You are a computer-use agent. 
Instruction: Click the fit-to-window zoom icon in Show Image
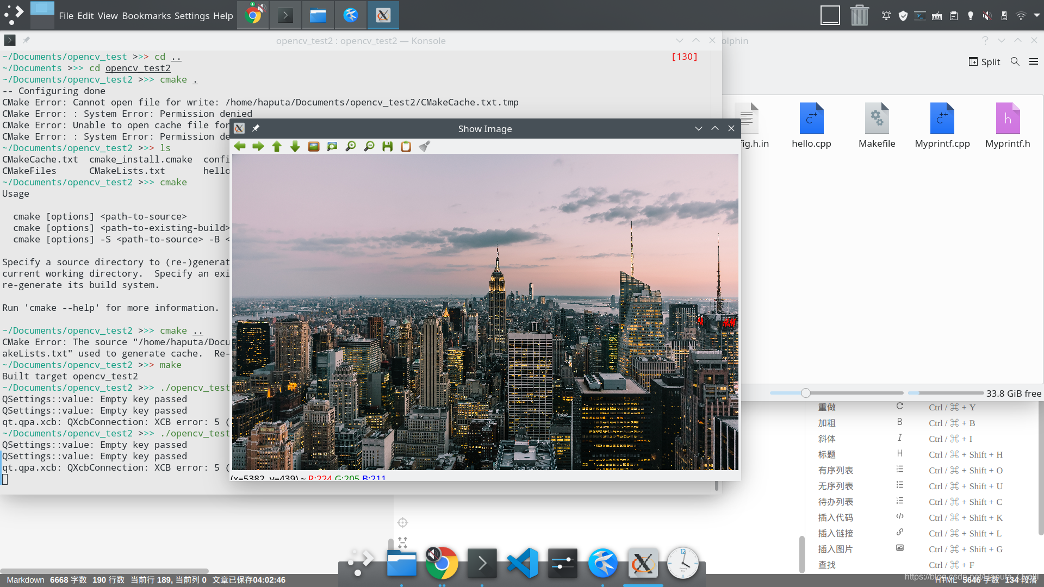332,146
